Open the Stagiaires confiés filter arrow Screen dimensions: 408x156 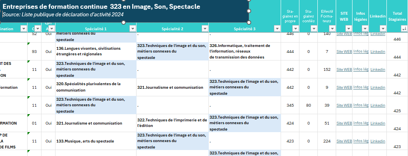pos(314,29)
